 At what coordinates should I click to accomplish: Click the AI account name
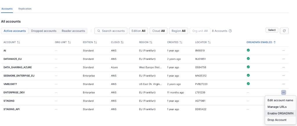(x=5, y=51)
